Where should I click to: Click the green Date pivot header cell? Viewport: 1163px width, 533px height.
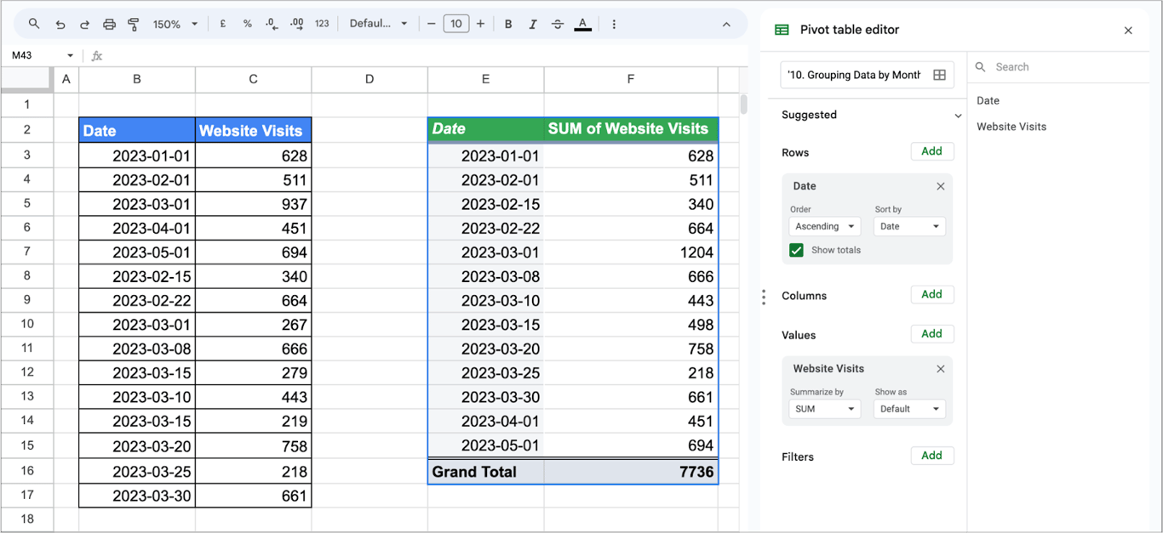tap(485, 129)
